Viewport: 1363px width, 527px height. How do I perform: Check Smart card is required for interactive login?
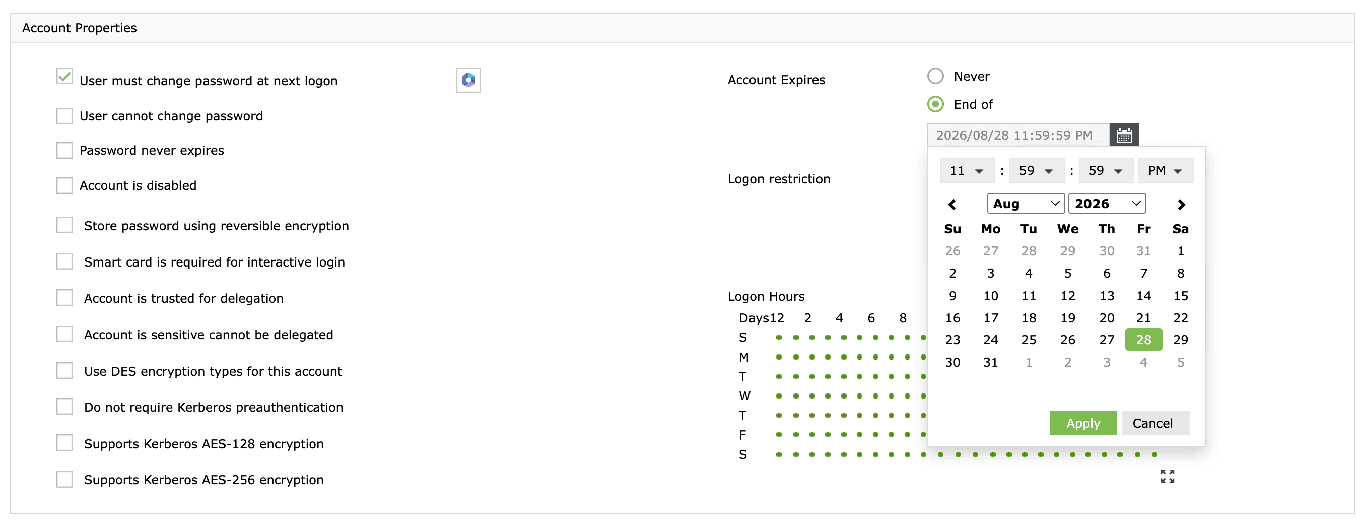[x=64, y=261]
